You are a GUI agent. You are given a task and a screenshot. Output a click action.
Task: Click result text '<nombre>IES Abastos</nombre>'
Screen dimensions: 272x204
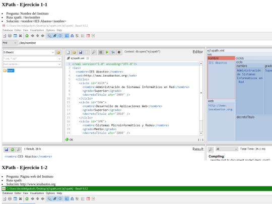click(x=28, y=157)
